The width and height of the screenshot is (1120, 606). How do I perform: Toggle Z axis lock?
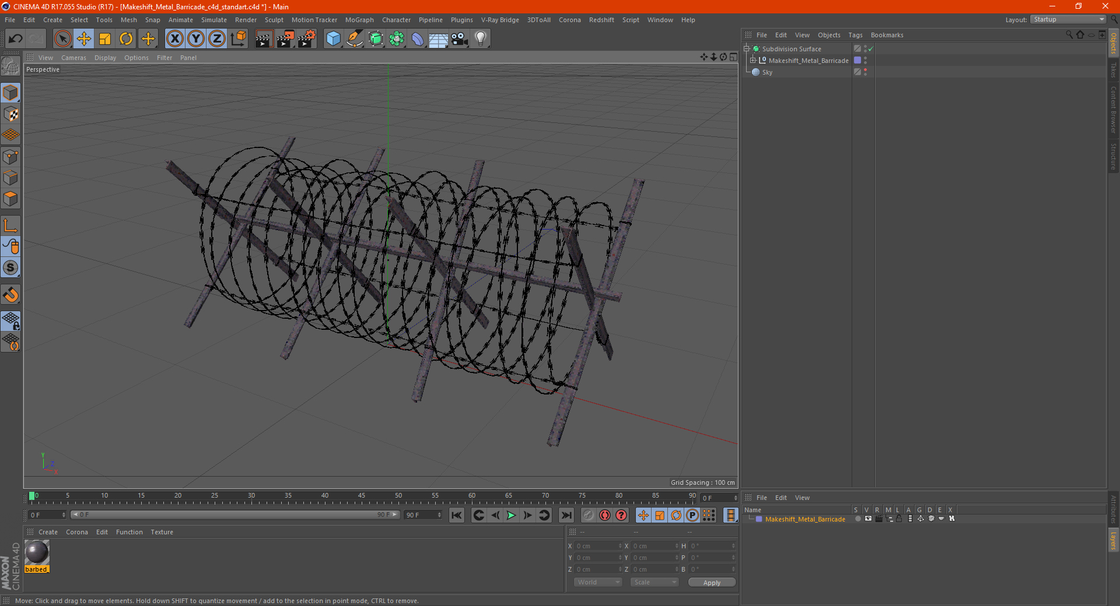pos(217,39)
